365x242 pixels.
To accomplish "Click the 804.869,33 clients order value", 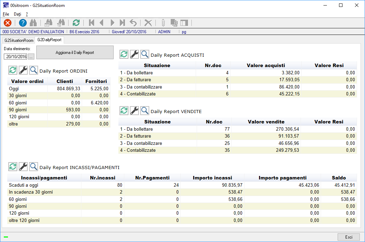I will pyautogui.click(x=69, y=89).
